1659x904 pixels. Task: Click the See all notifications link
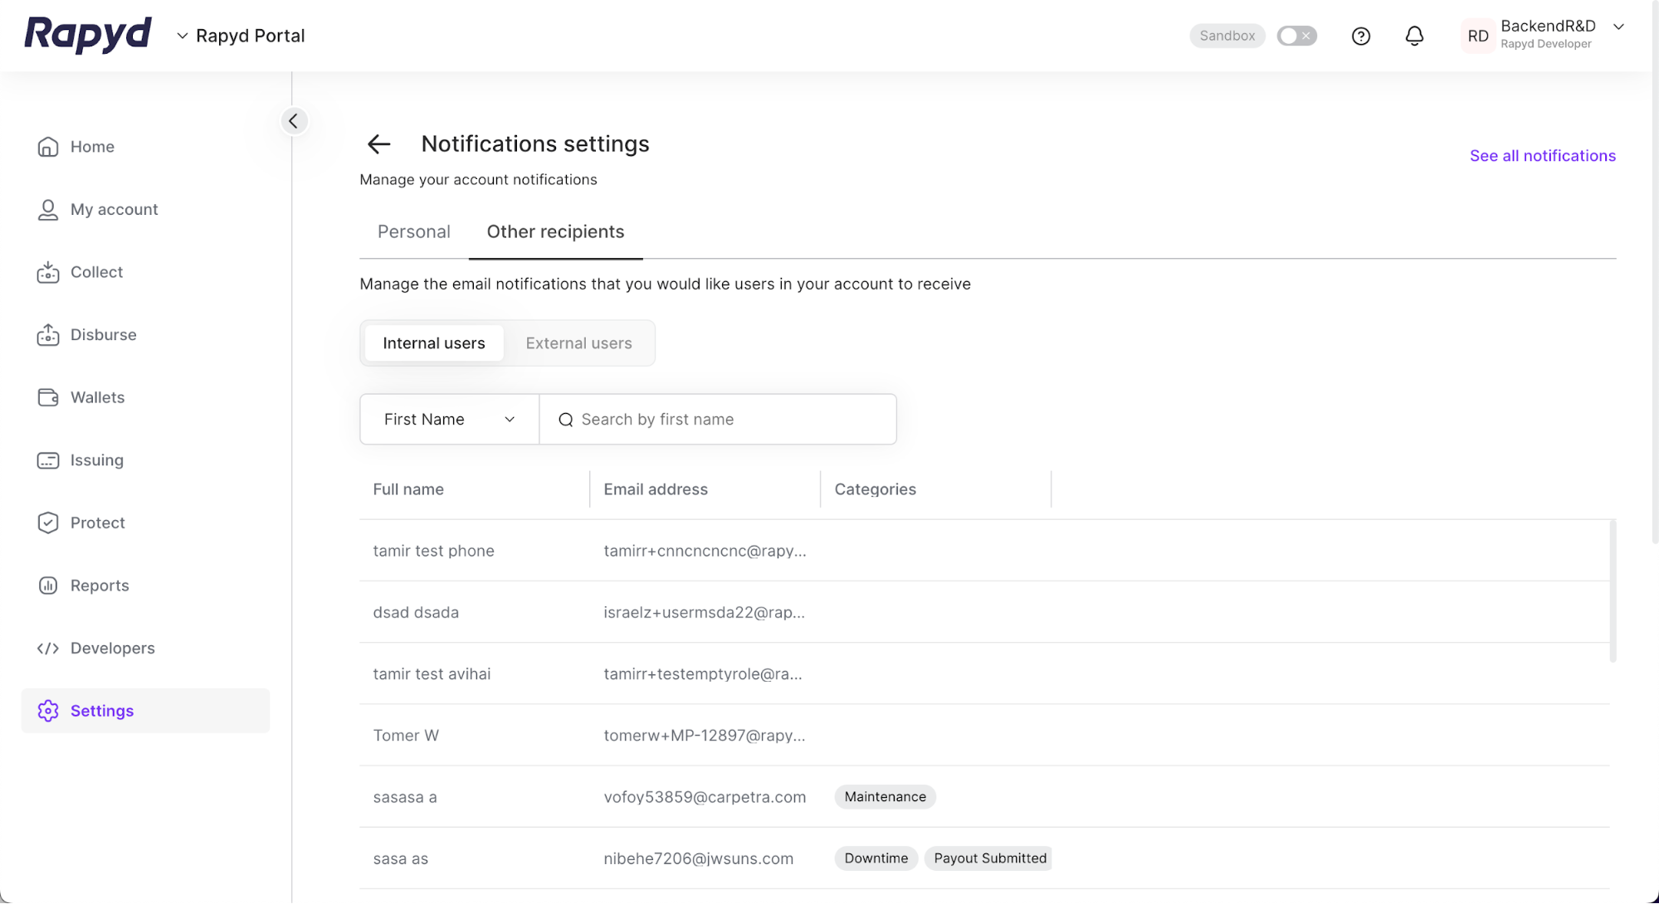pos(1542,156)
